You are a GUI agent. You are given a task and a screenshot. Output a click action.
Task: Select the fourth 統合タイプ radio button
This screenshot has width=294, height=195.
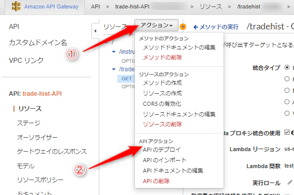287,102
